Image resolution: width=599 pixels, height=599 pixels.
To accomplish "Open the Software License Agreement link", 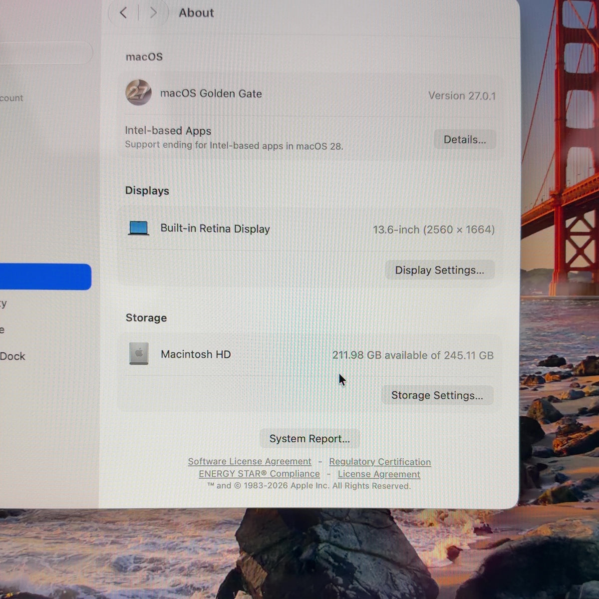I will click(x=250, y=461).
